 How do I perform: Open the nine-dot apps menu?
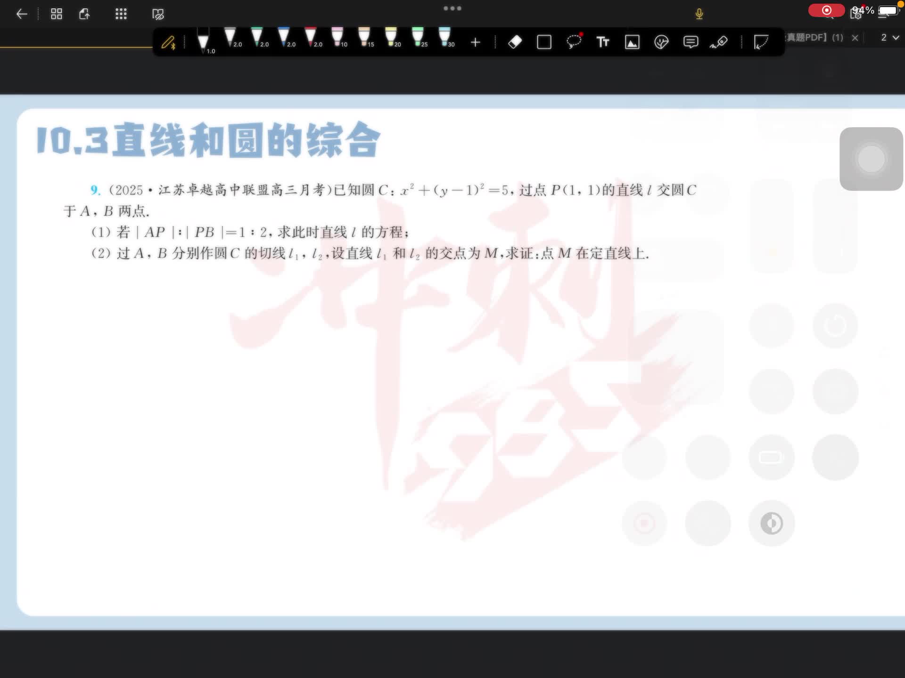pyautogui.click(x=121, y=14)
